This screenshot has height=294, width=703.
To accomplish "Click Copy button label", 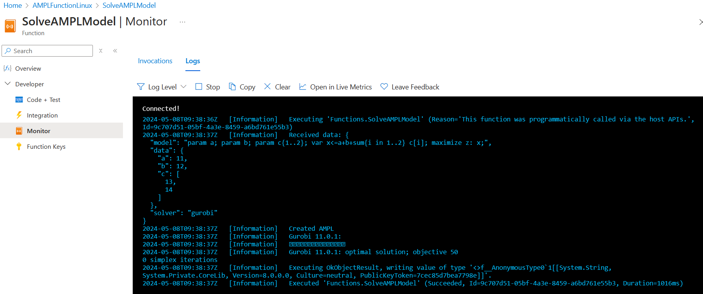I will (x=247, y=87).
